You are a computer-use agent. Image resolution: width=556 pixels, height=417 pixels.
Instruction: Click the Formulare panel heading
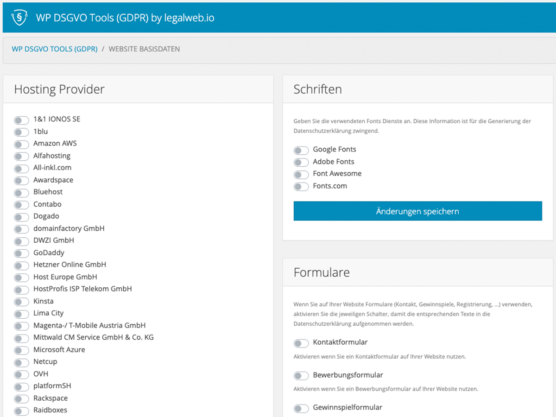pos(322,272)
